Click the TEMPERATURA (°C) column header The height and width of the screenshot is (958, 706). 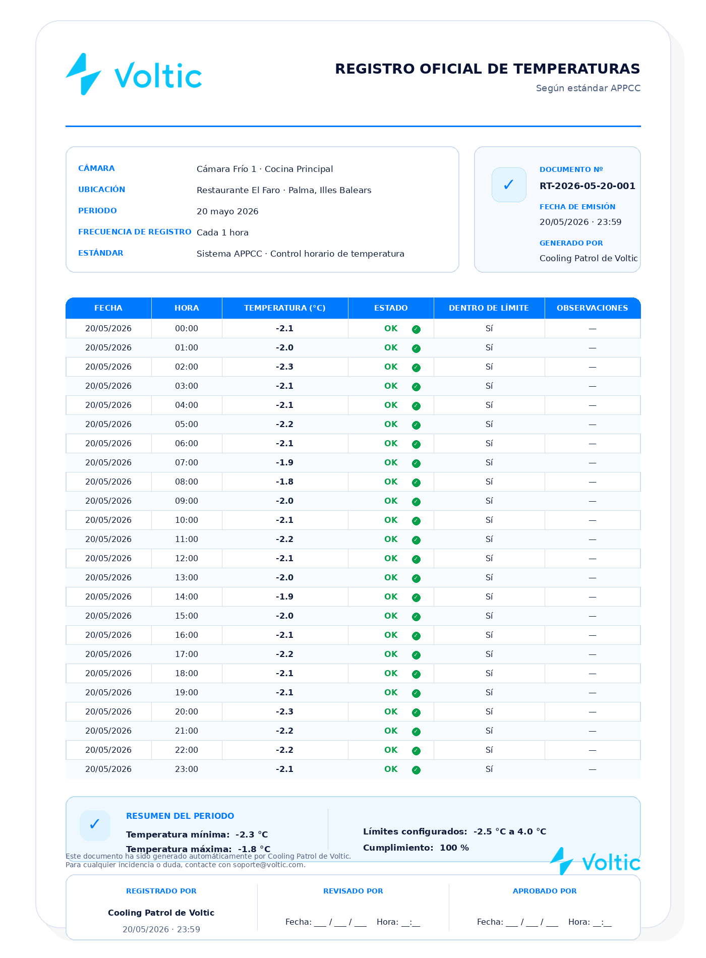click(285, 308)
